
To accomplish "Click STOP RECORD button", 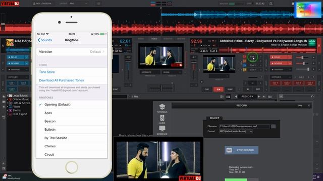I will 241,150.
